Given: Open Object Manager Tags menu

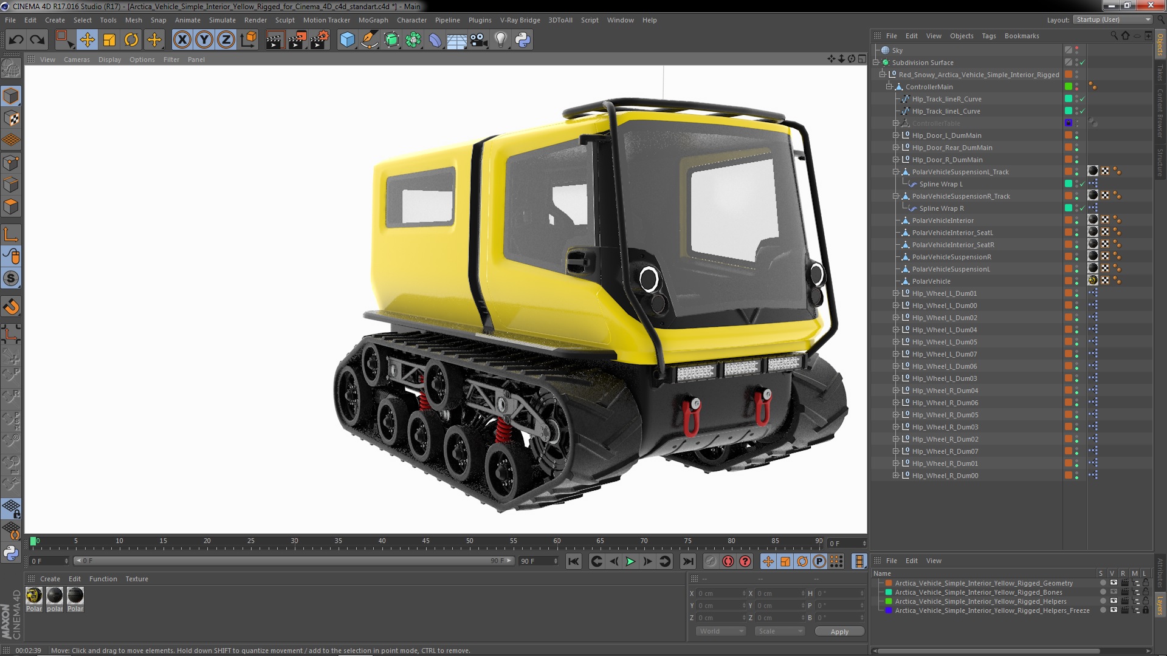Looking at the screenshot, I should point(989,36).
